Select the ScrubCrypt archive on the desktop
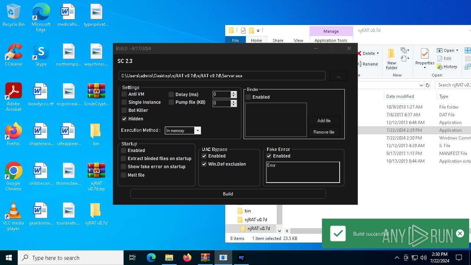471x265 pixels. (x=96, y=95)
